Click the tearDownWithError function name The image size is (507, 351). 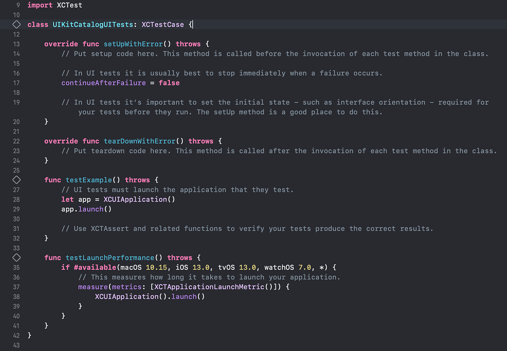pos(139,141)
